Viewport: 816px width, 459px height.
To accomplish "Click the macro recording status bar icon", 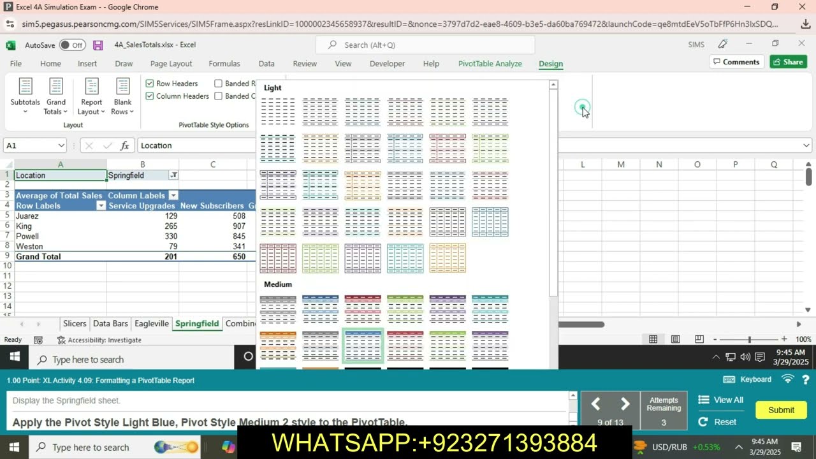I will point(38,340).
